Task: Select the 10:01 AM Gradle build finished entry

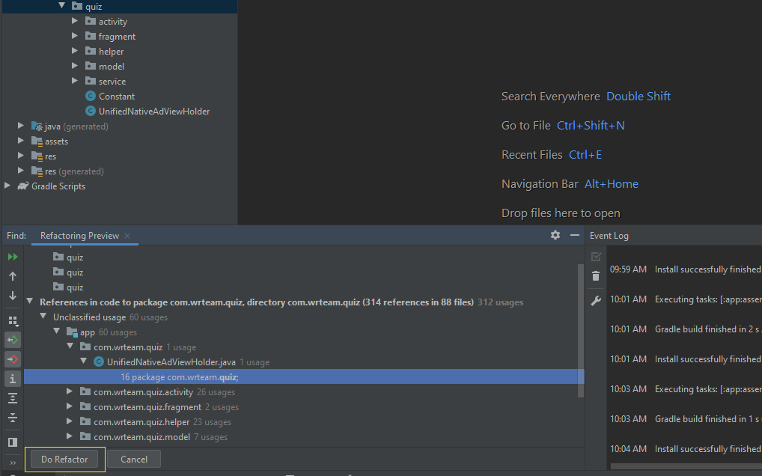Action: click(x=685, y=329)
